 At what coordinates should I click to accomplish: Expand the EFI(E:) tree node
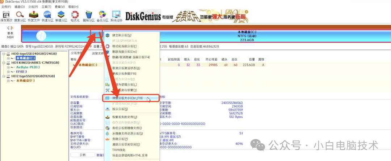pos(8,71)
